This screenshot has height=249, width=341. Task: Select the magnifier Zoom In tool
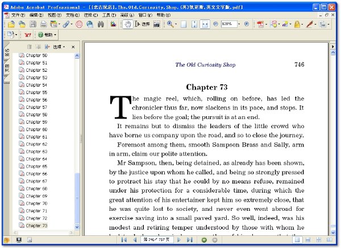[x=170, y=24]
